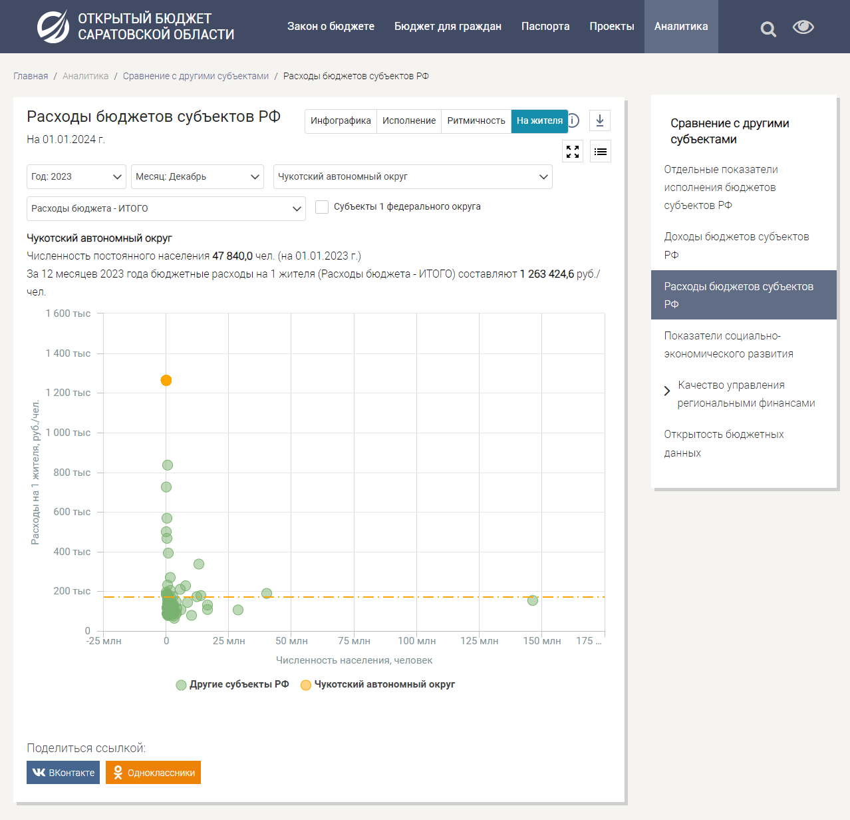The width and height of the screenshot is (850, 820).
Task: Open Отдельные показатели исполнения бюджетов link
Action: click(x=721, y=188)
